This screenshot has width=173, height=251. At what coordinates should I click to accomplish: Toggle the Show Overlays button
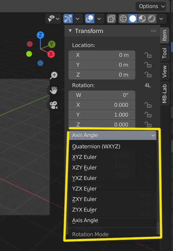(x=90, y=19)
